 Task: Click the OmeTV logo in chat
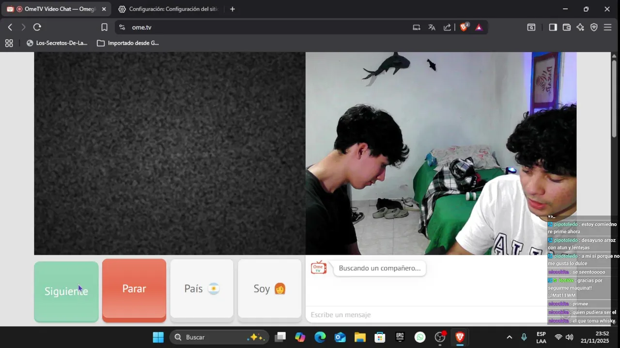[318, 268]
